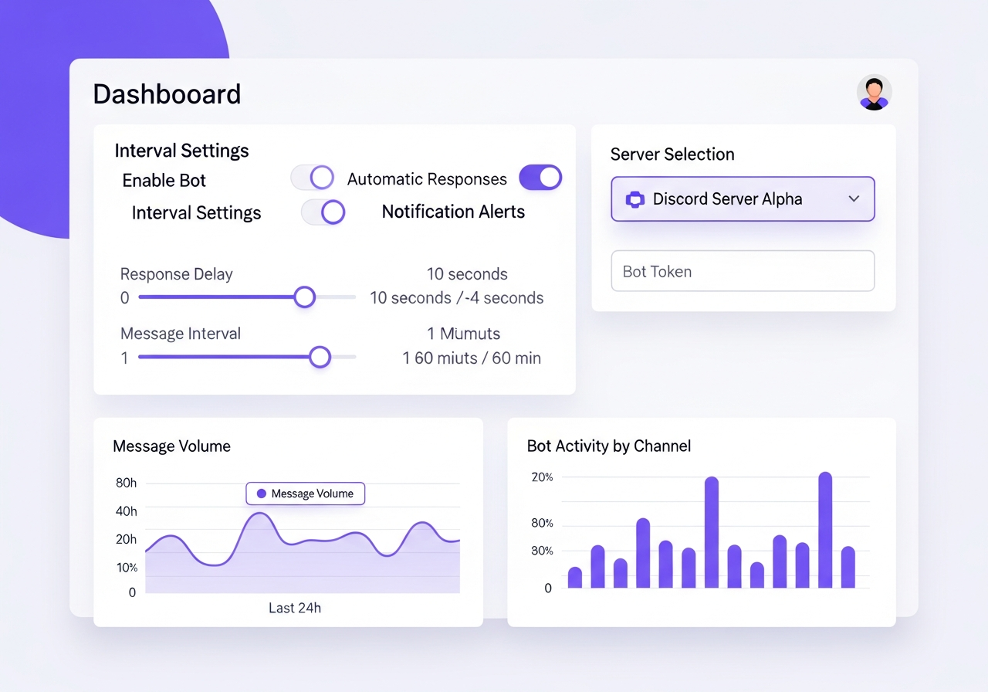Click the Discord logo icon in server selector
The image size is (988, 692).
634,199
